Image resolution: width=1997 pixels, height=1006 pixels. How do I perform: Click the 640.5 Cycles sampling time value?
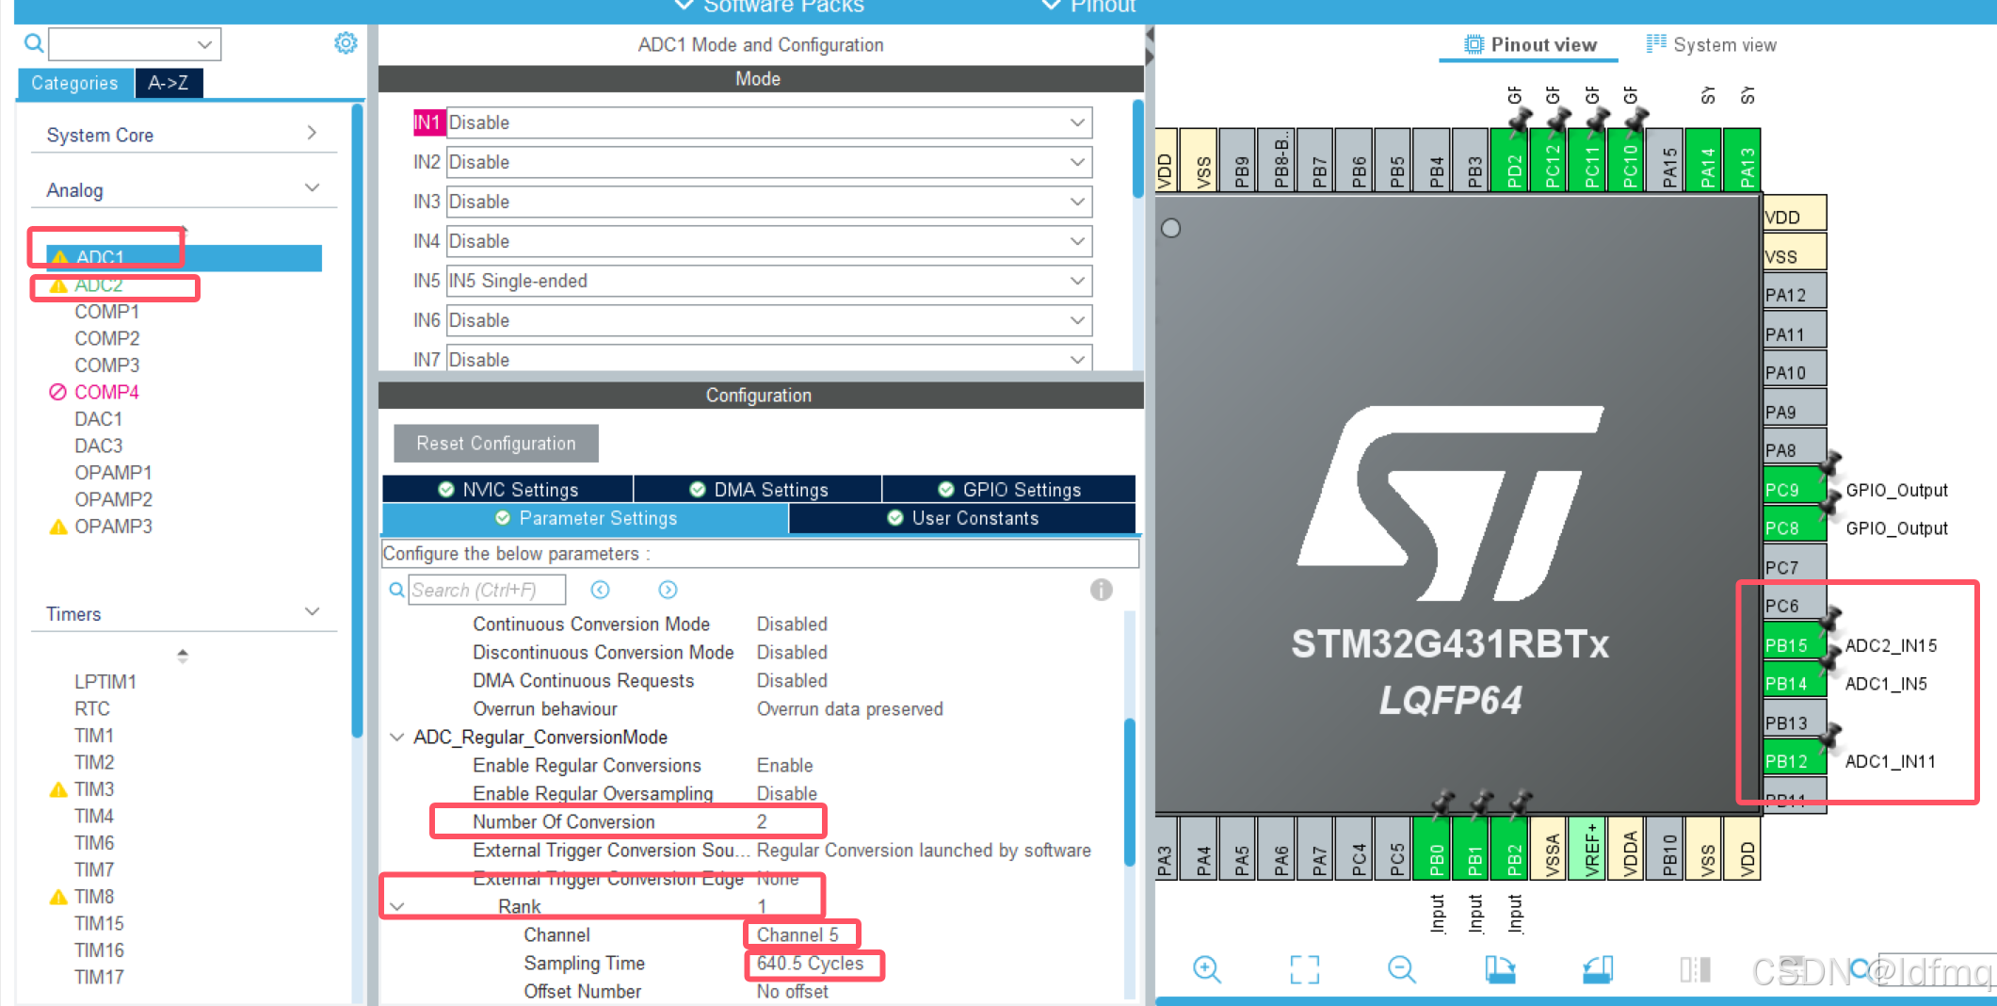point(810,963)
